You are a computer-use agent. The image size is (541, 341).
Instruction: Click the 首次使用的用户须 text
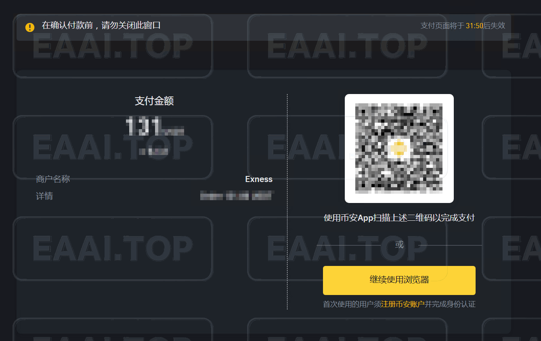pos(352,304)
